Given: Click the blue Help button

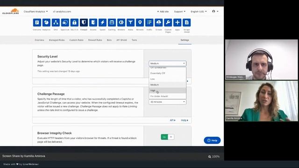Looking at the screenshot, I should 212,140.
